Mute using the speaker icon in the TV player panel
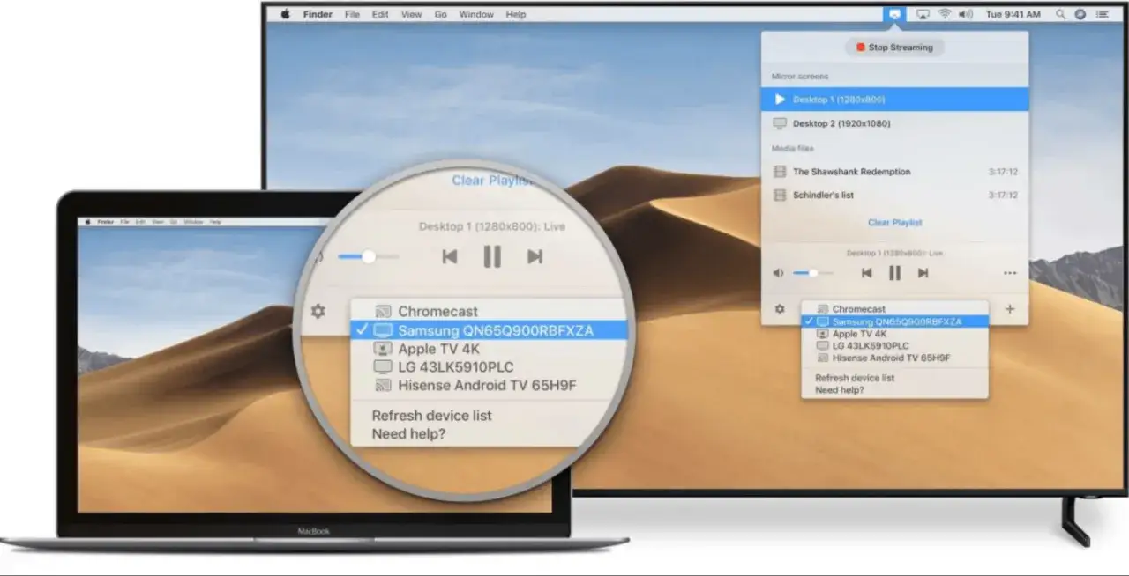The width and height of the screenshot is (1129, 576). point(778,273)
